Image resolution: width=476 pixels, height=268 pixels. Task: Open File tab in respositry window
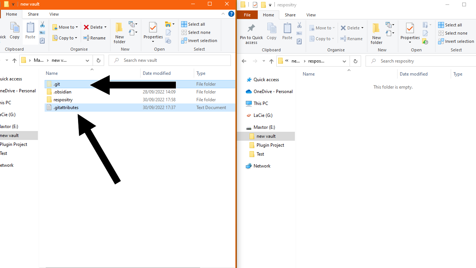tap(247, 15)
